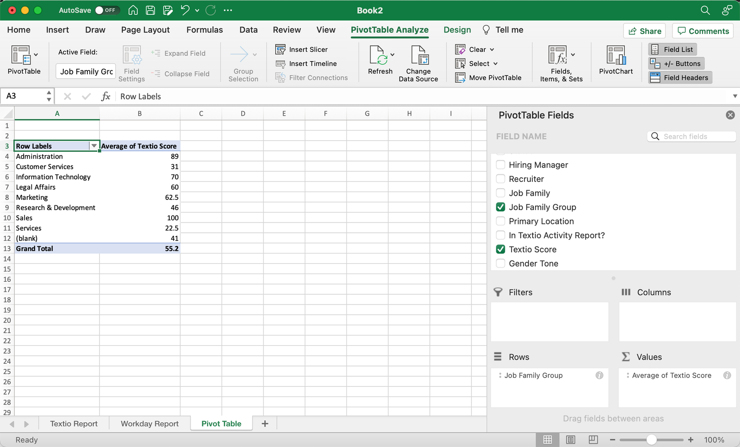
Task: Uncheck the Textio Score field
Action: (500, 249)
